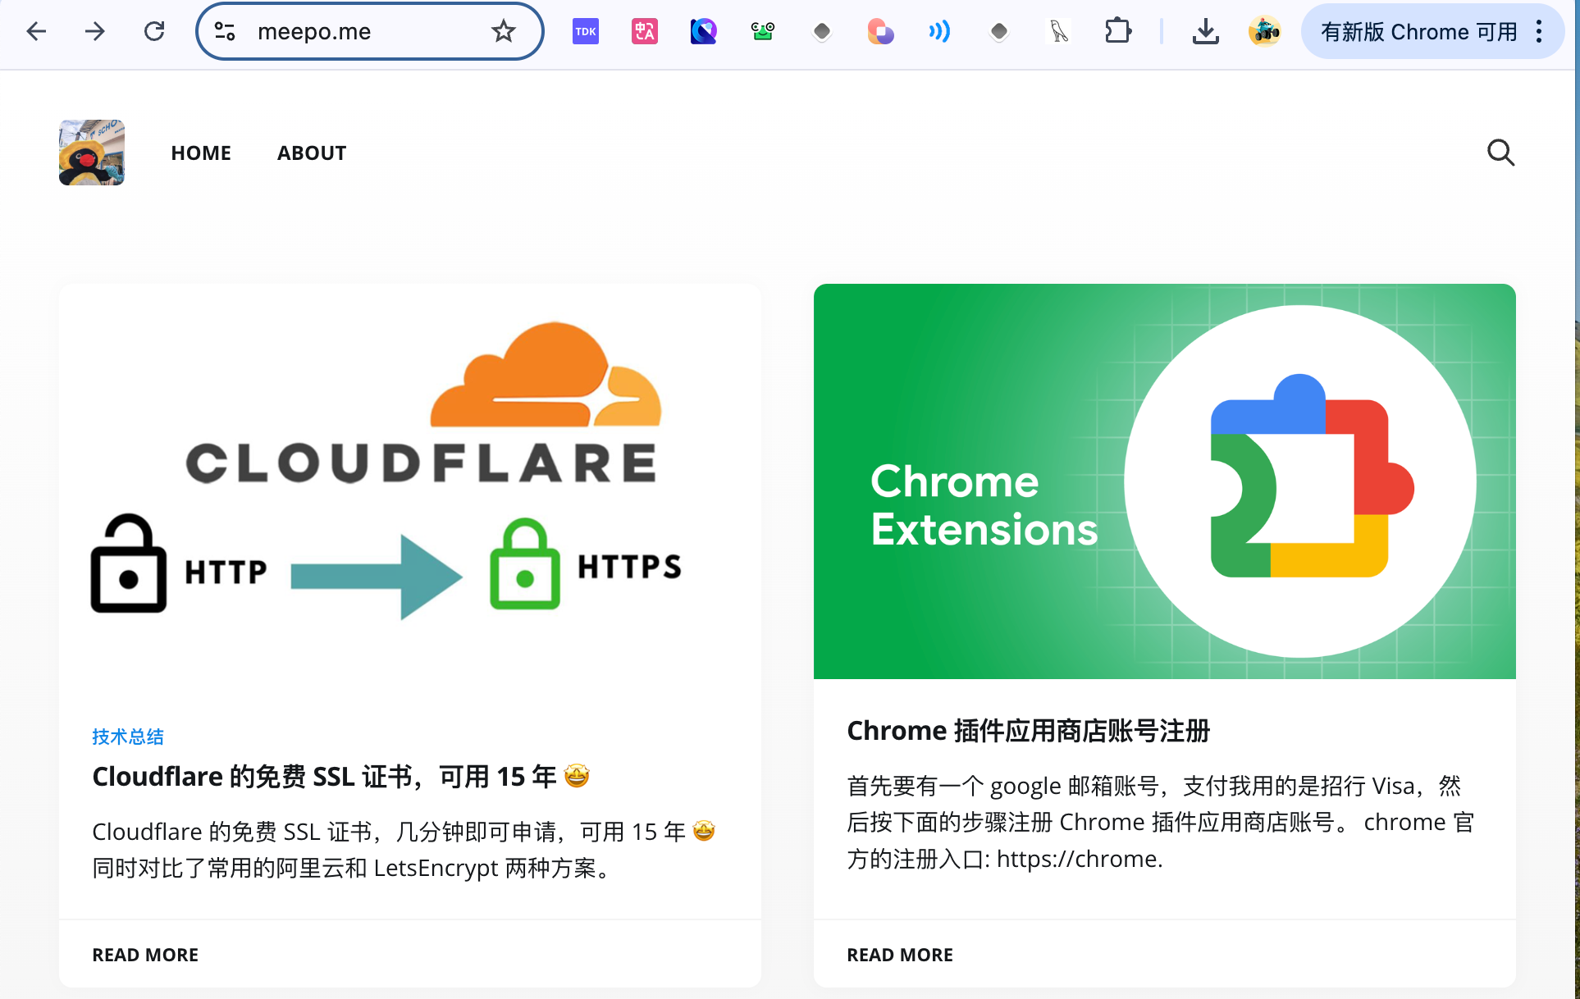1580x999 pixels.
Task: Go back to the previous page
Action: tap(36, 32)
